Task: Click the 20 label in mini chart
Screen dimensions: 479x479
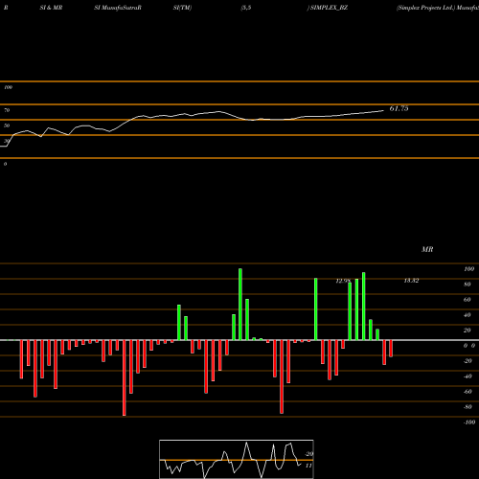Action: [x=309, y=454]
